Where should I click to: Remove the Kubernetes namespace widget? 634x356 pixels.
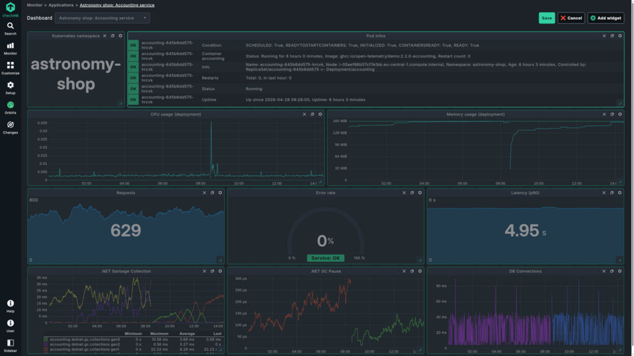105,36
